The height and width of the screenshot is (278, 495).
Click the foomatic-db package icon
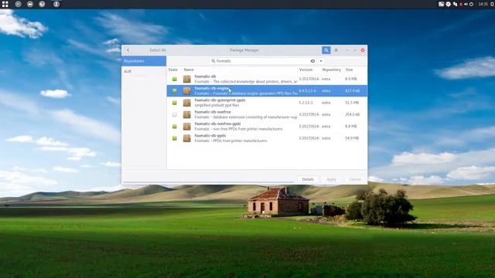coord(187,79)
